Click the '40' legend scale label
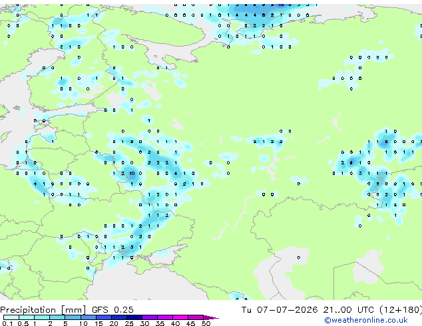The height and width of the screenshot is (326, 422). click(x=175, y=323)
